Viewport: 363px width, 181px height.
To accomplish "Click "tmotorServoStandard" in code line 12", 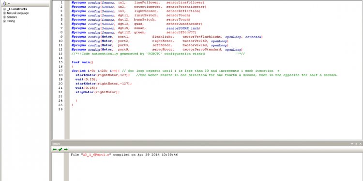I will click(x=203, y=49).
